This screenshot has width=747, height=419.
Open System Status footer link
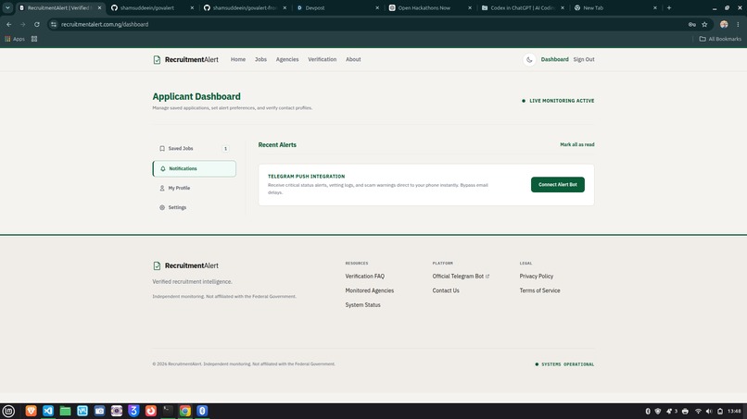363,305
